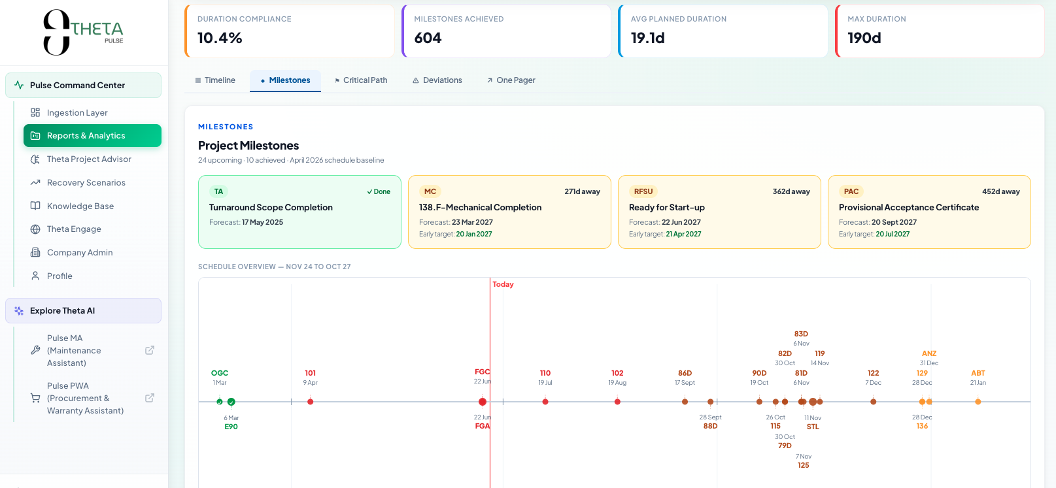This screenshot has width=1056, height=488.
Task: Click the Knowledge Base book icon
Action: 35,206
